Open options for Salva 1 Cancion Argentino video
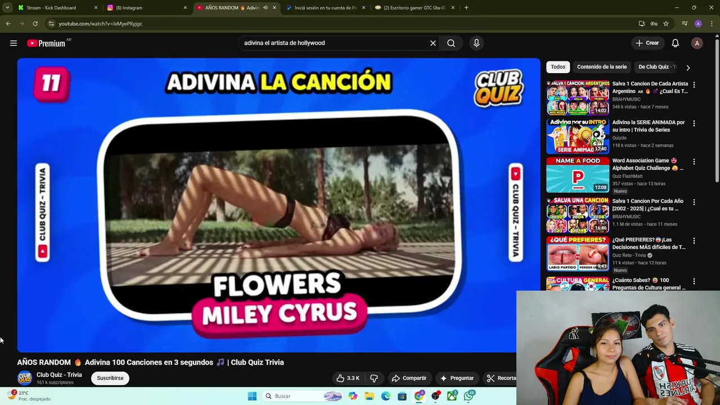Viewport: 720px width, 405px height. click(x=694, y=84)
